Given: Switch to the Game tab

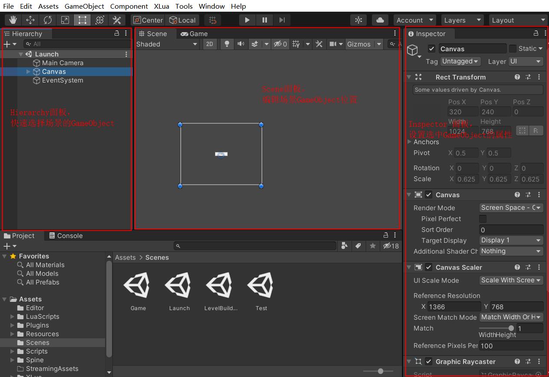Looking at the screenshot, I should tap(194, 33).
